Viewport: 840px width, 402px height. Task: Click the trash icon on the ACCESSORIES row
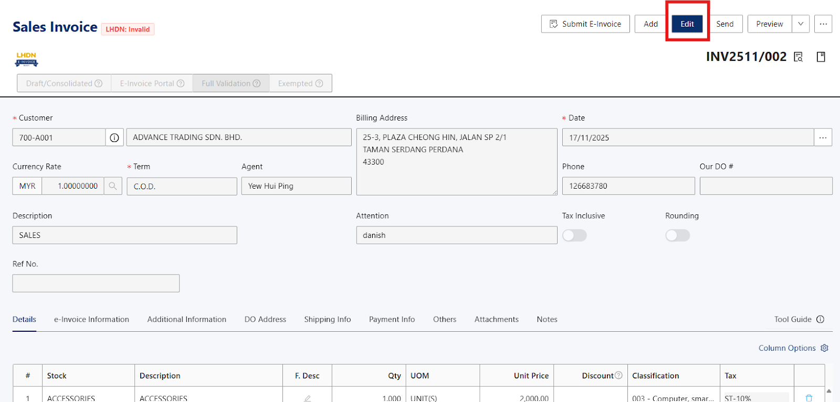click(809, 398)
